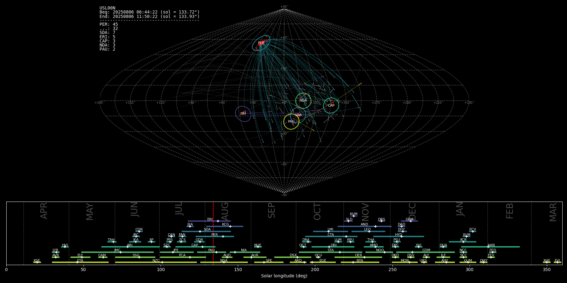567x283 pixels.
Task: Click the LEO shower bar in timeline
Action: click(x=368, y=231)
